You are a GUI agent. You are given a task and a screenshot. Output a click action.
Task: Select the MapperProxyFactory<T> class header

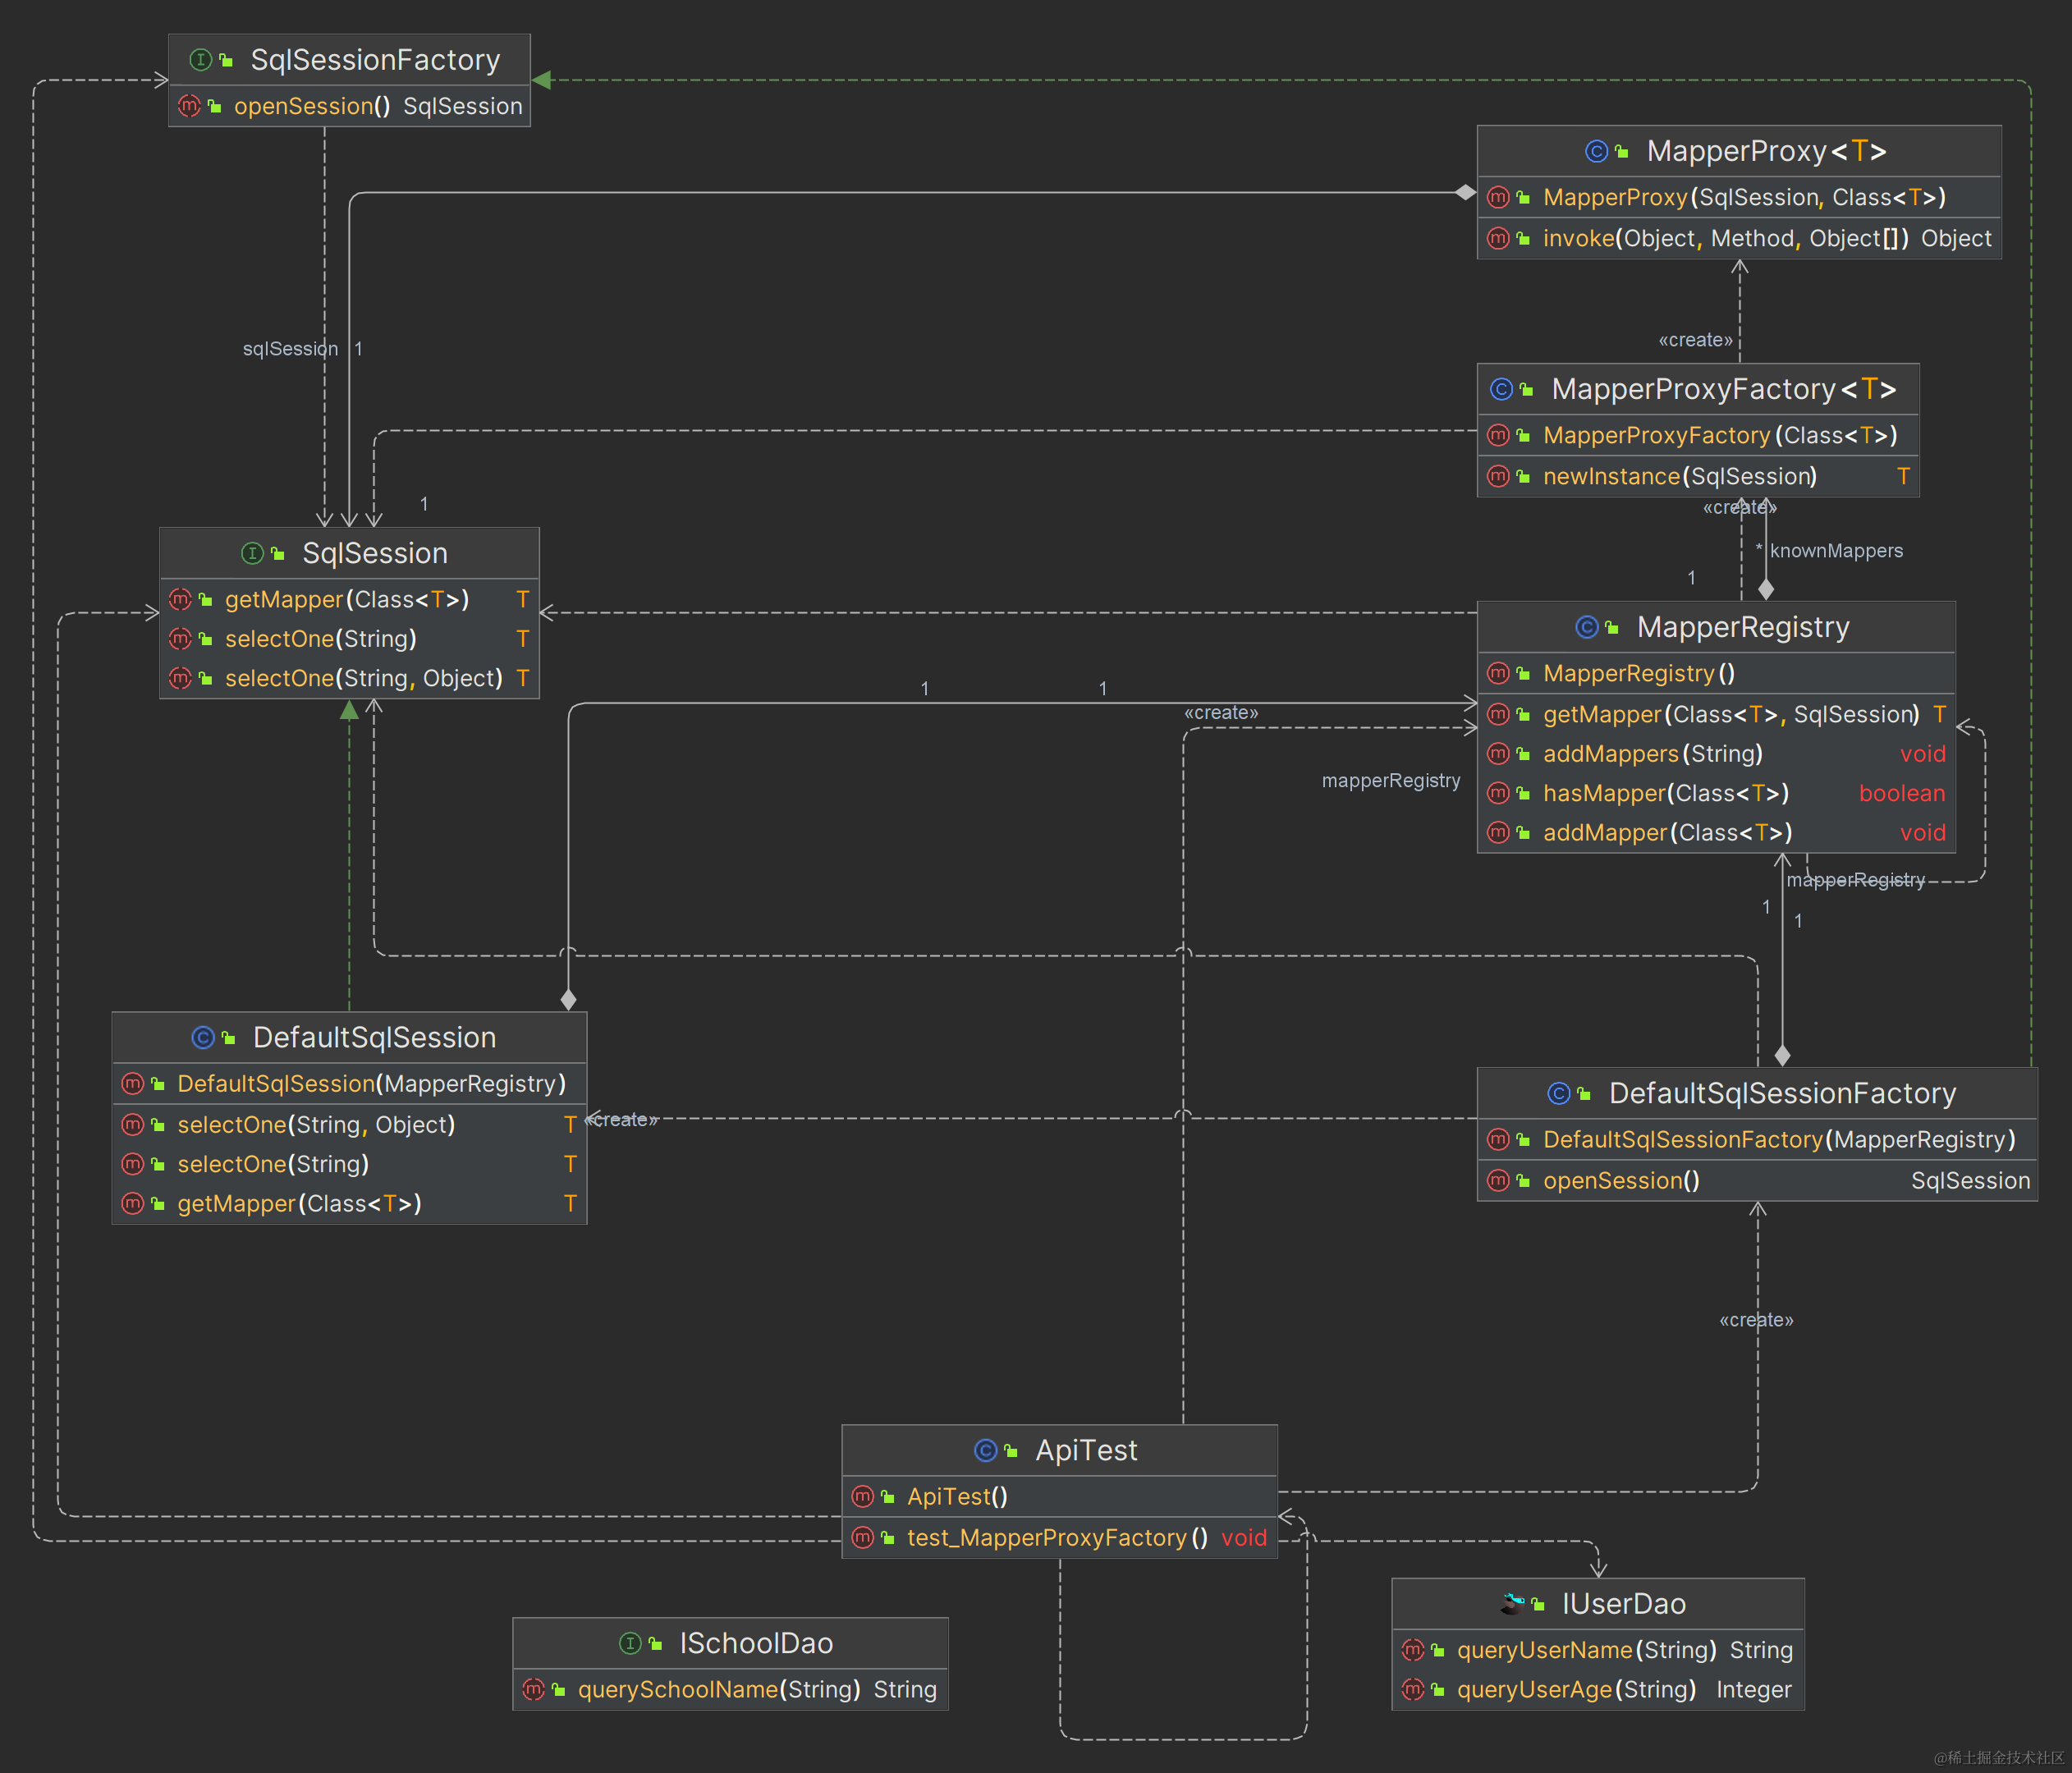pos(1722,389)
